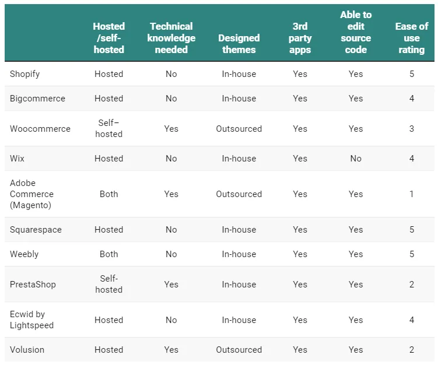Select the Designed themes column header
The image size is (438, 365).
point(239,44)
